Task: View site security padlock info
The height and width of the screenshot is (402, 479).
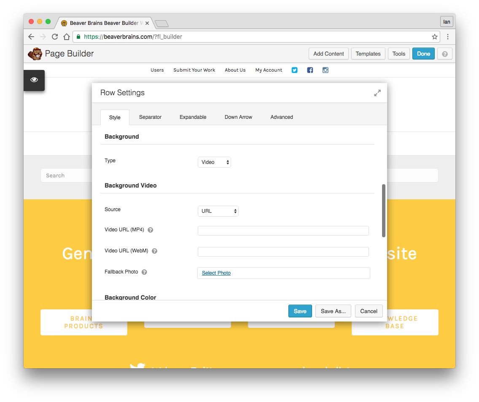Action: pos(78,37)
